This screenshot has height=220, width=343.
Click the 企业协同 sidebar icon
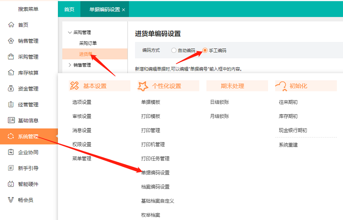click(x=11, y=152)
